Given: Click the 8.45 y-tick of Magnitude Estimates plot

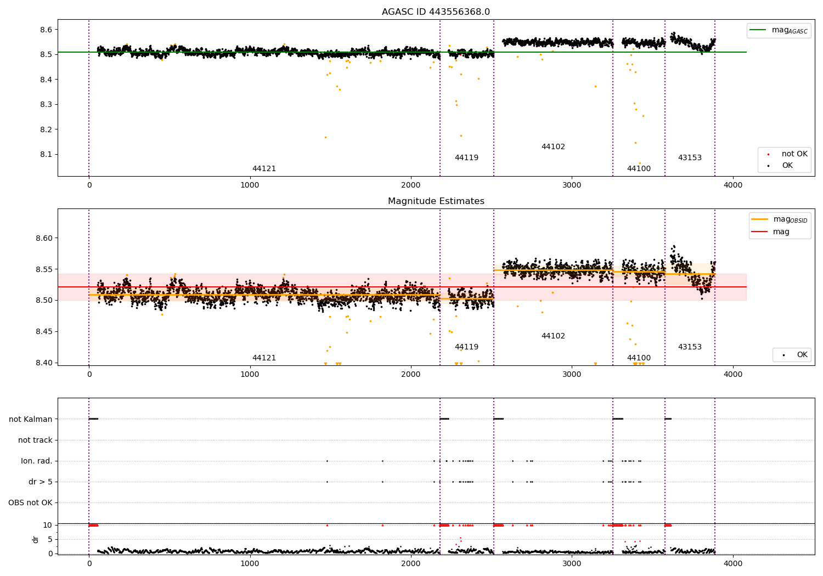Looking at the screenshot, I should tap(45, 331).
